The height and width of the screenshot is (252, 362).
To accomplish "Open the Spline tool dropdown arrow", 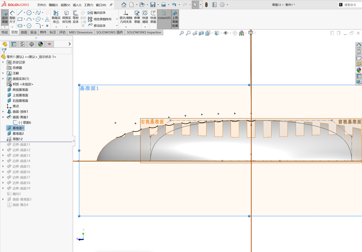I will [x=42, y=13].
